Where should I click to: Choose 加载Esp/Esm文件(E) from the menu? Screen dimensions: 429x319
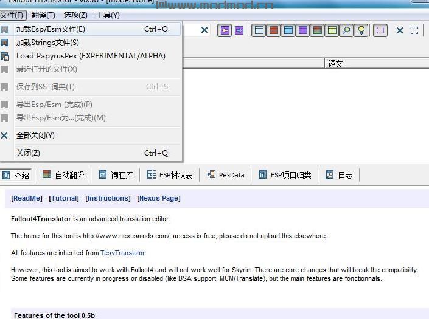click(x=90, y=29)
